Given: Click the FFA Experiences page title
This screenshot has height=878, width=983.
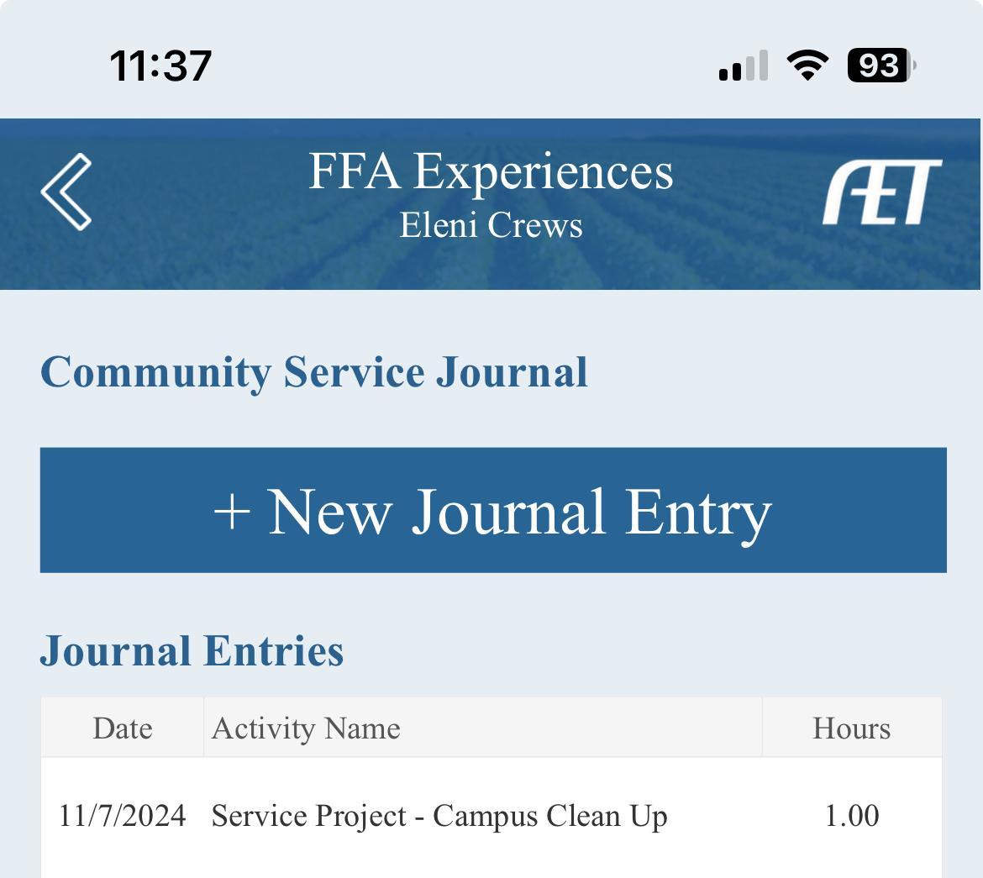Looking at the screenshot, I should (x=491, y=171).
